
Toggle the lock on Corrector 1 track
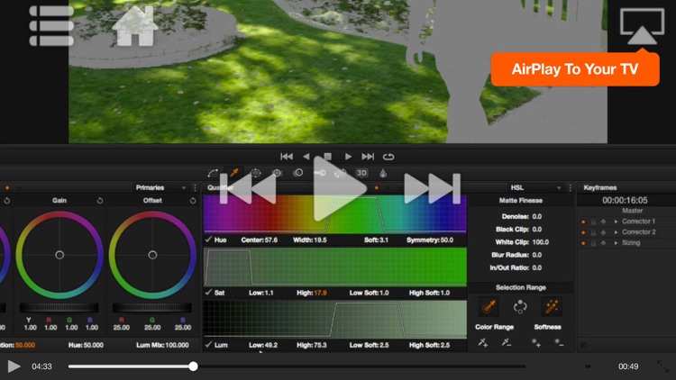(x=593, y=222)
